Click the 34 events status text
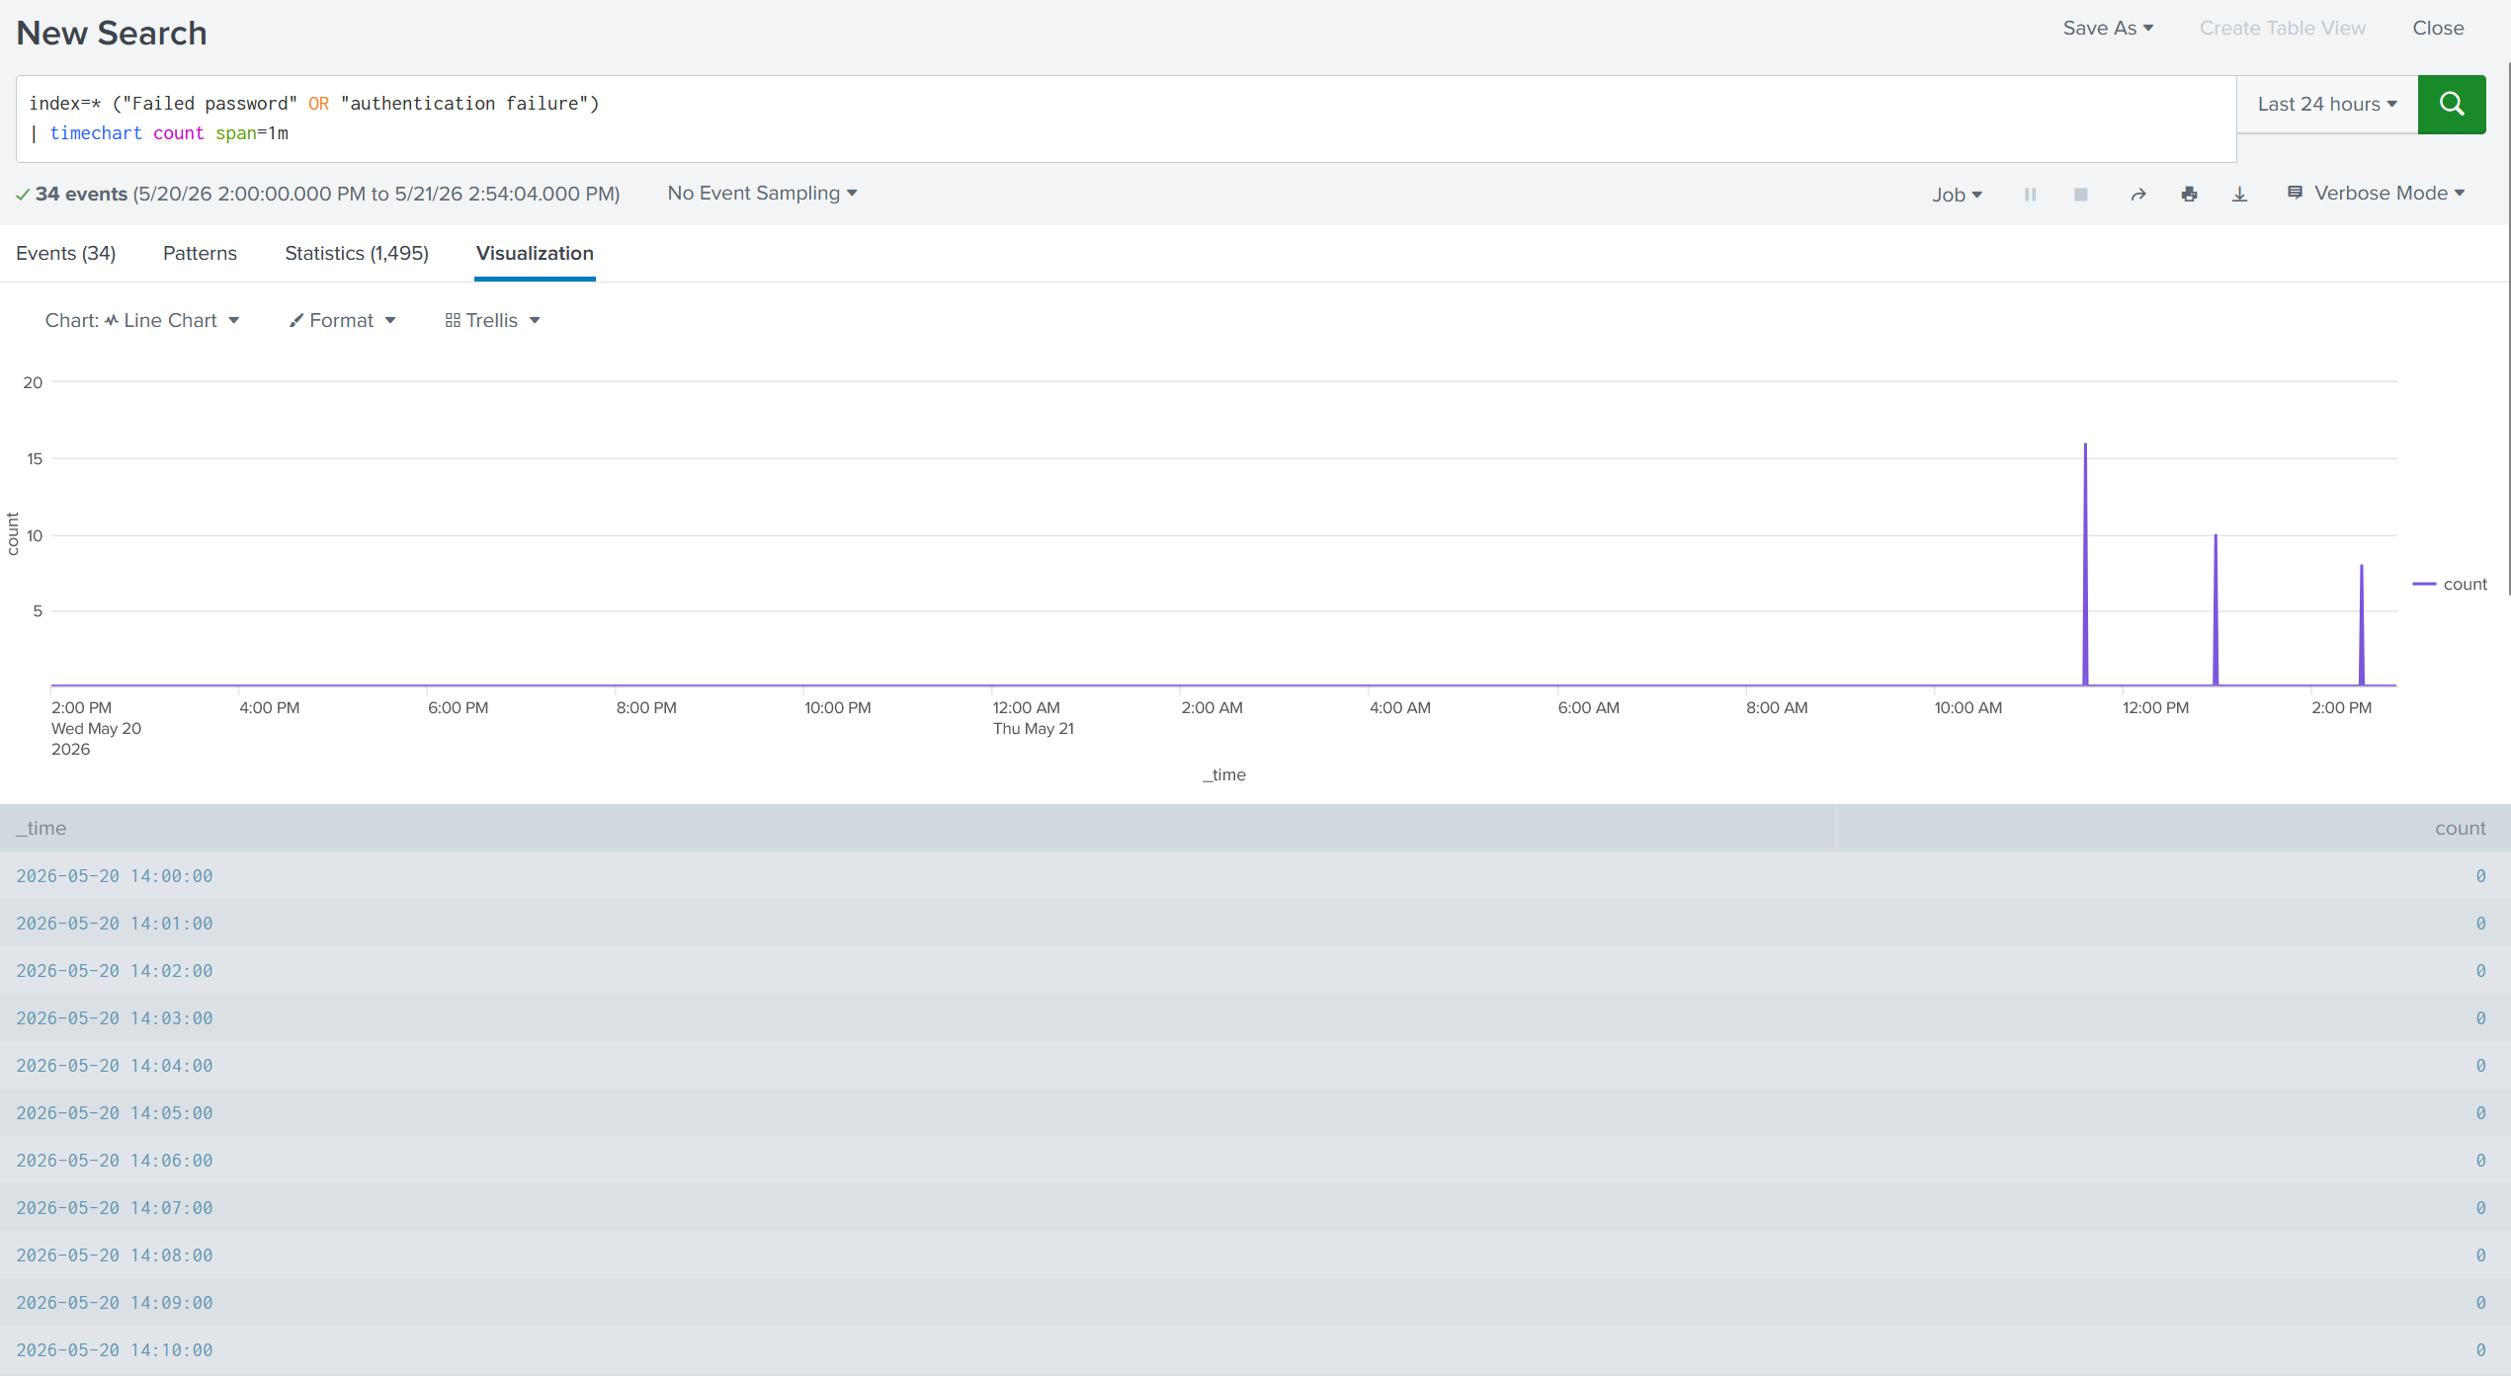This screenshot has height=1376, width=2511. tap(81, 194)
